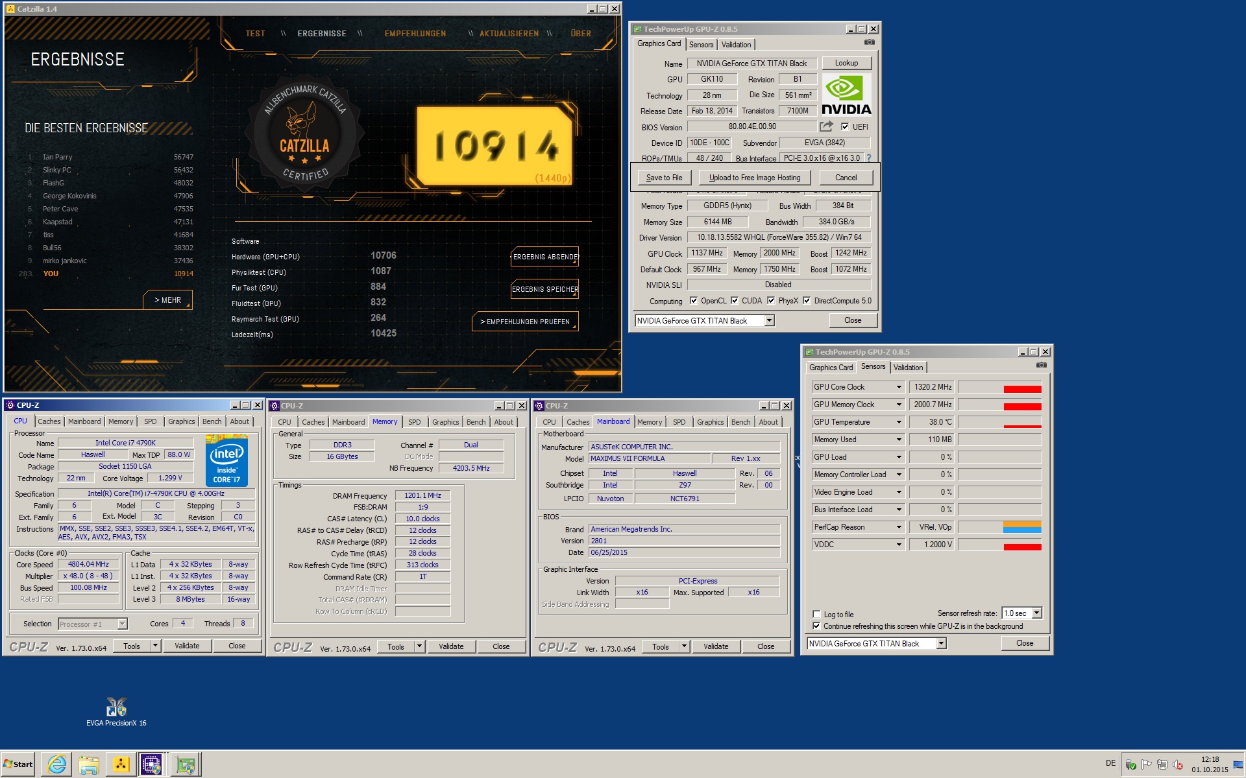1246x778 pixels.
Task: Open the Processor #1 selection dropdown
Action: point(122,624)
